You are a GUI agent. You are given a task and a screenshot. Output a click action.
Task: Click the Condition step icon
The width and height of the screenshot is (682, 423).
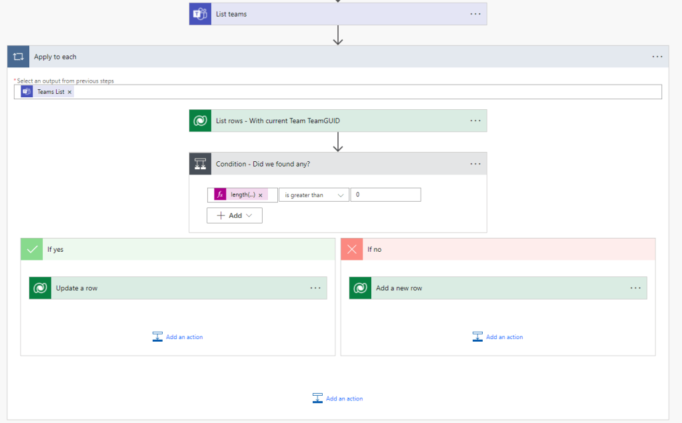click(x=200, y=164)
